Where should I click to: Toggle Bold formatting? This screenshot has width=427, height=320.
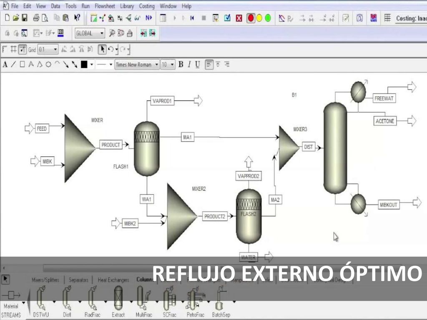181,65
